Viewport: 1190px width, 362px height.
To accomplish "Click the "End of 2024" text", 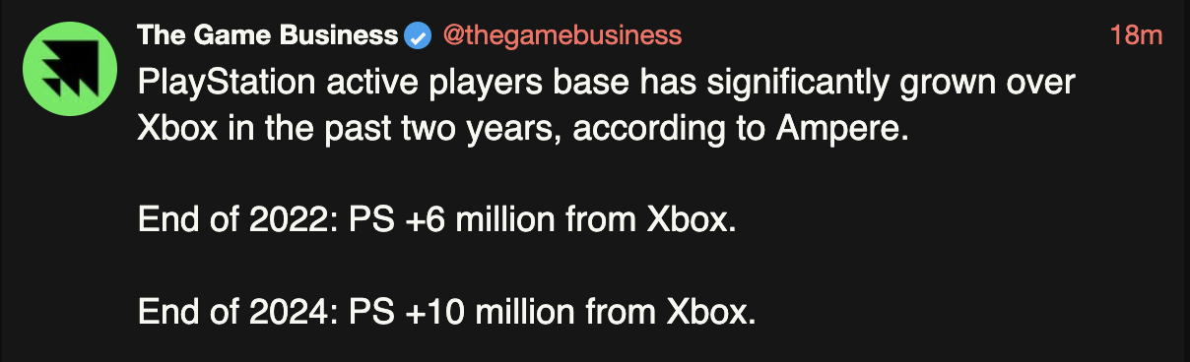I will tap(234, 315).
